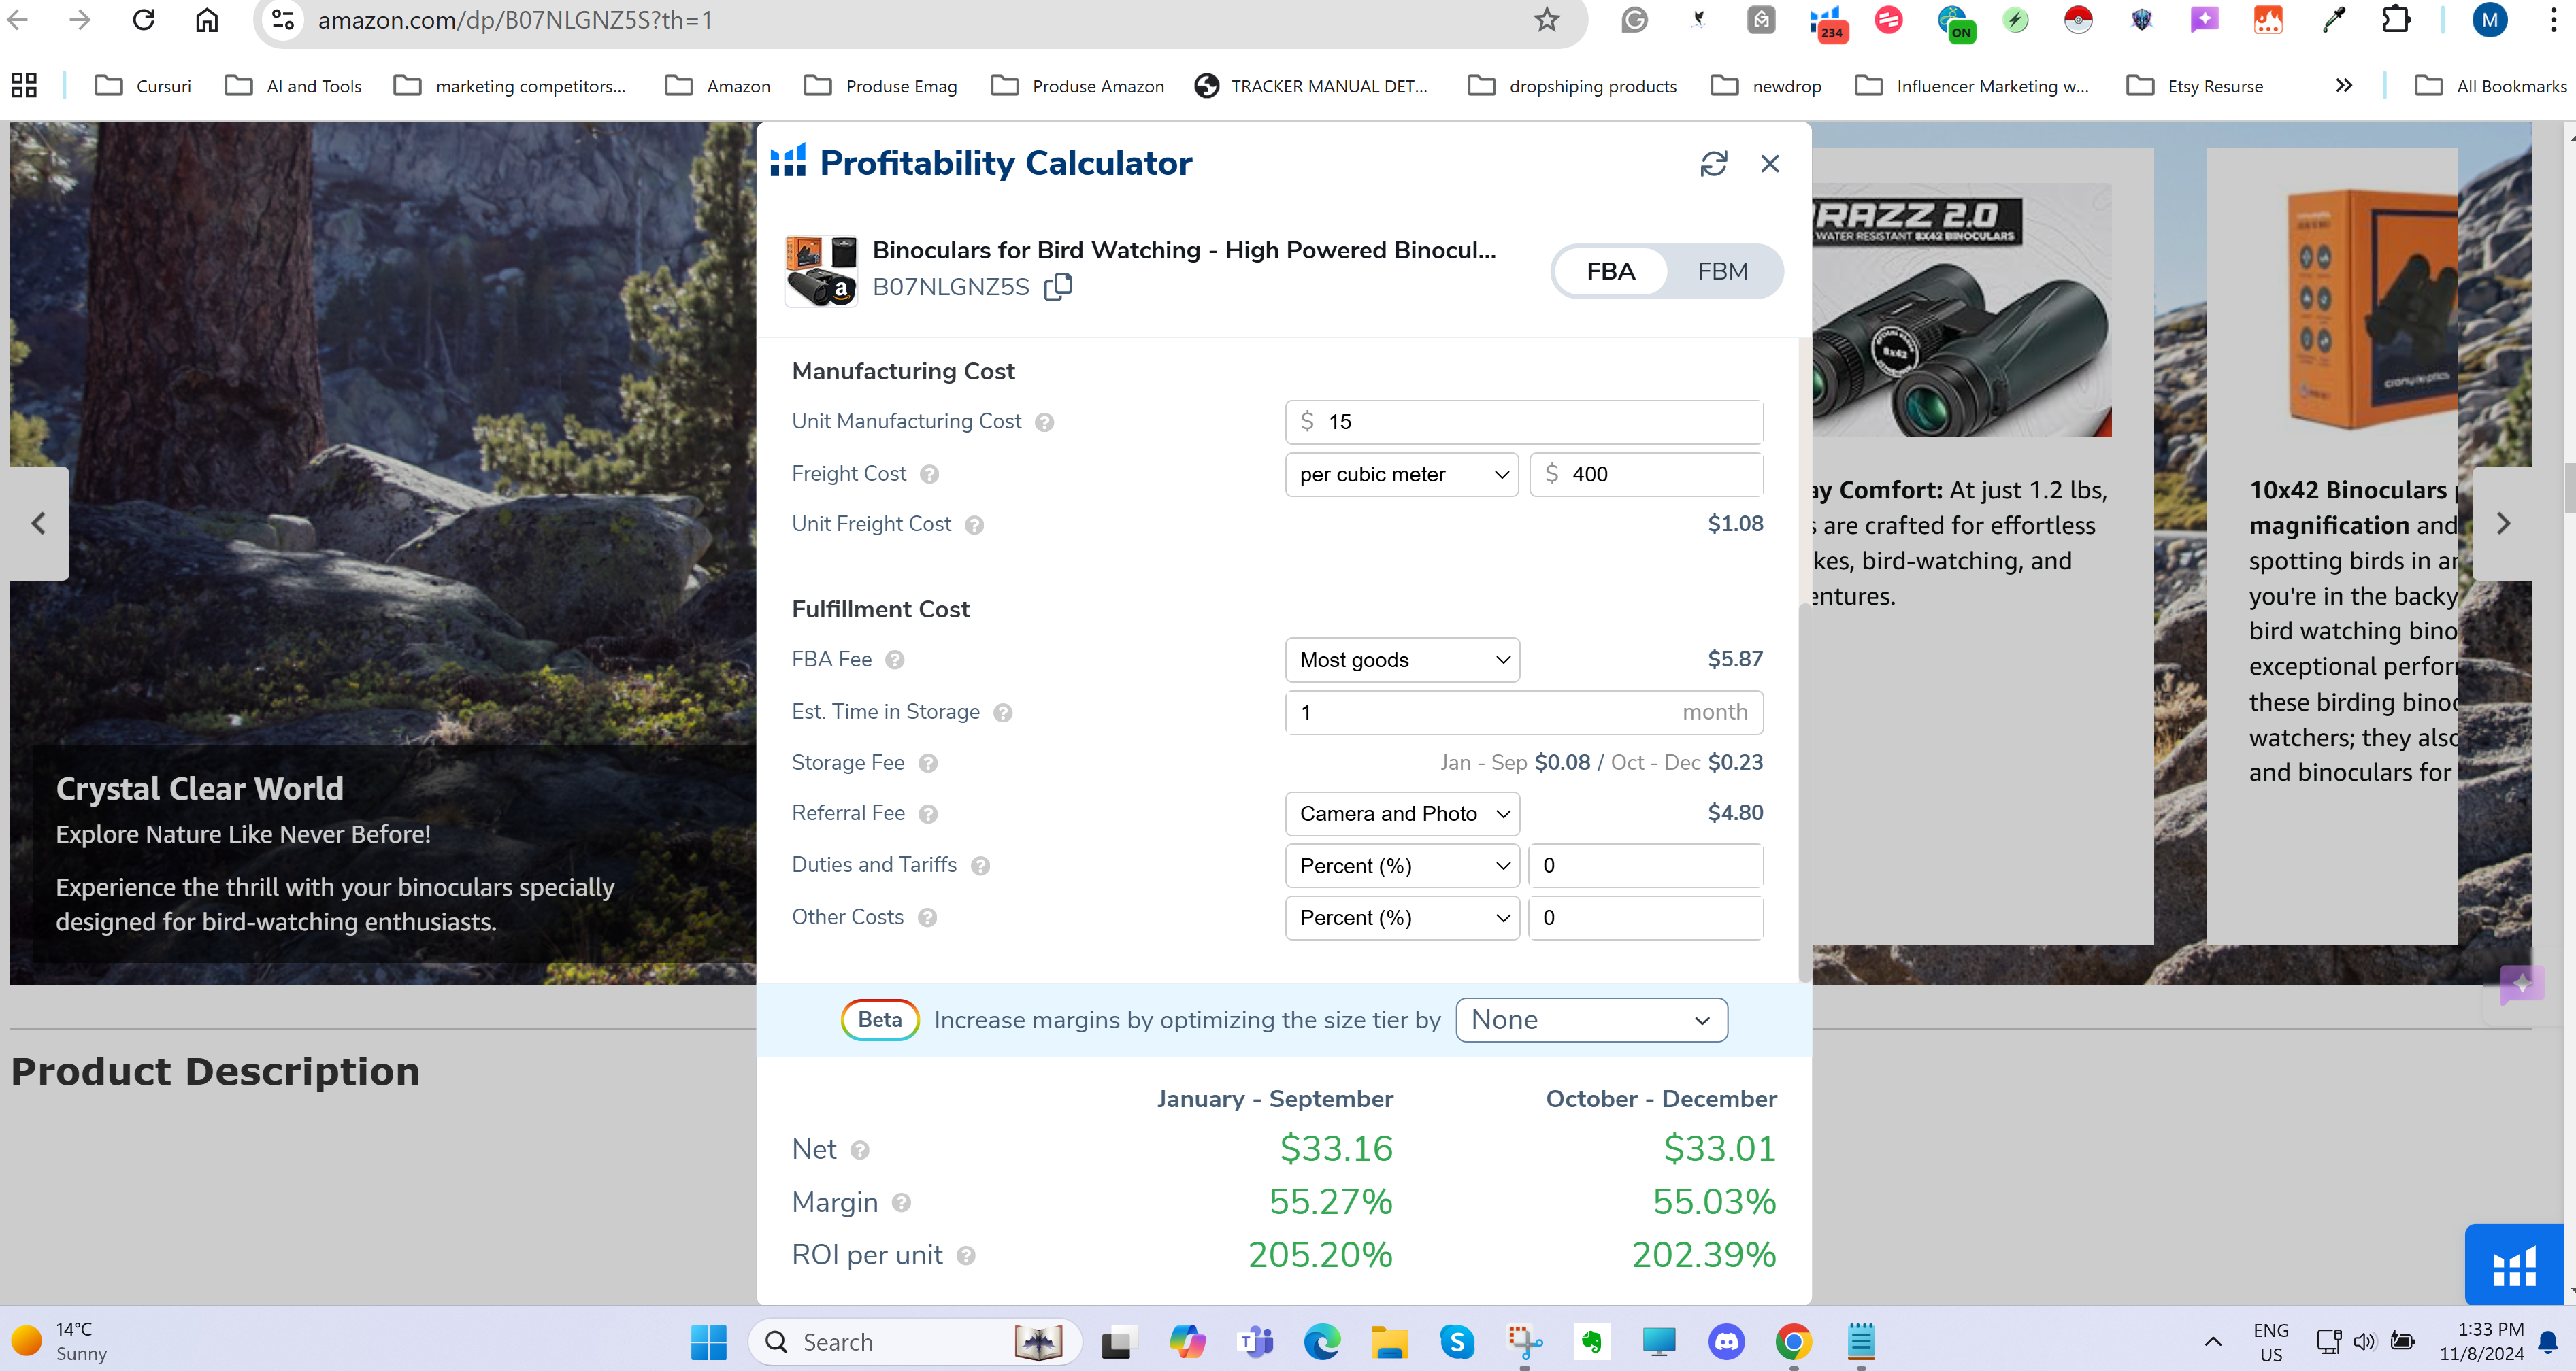This screenshot has width=2576, height=1371.
Task: Open the size tier optimization dropdown
Action: point(1591,1019)
